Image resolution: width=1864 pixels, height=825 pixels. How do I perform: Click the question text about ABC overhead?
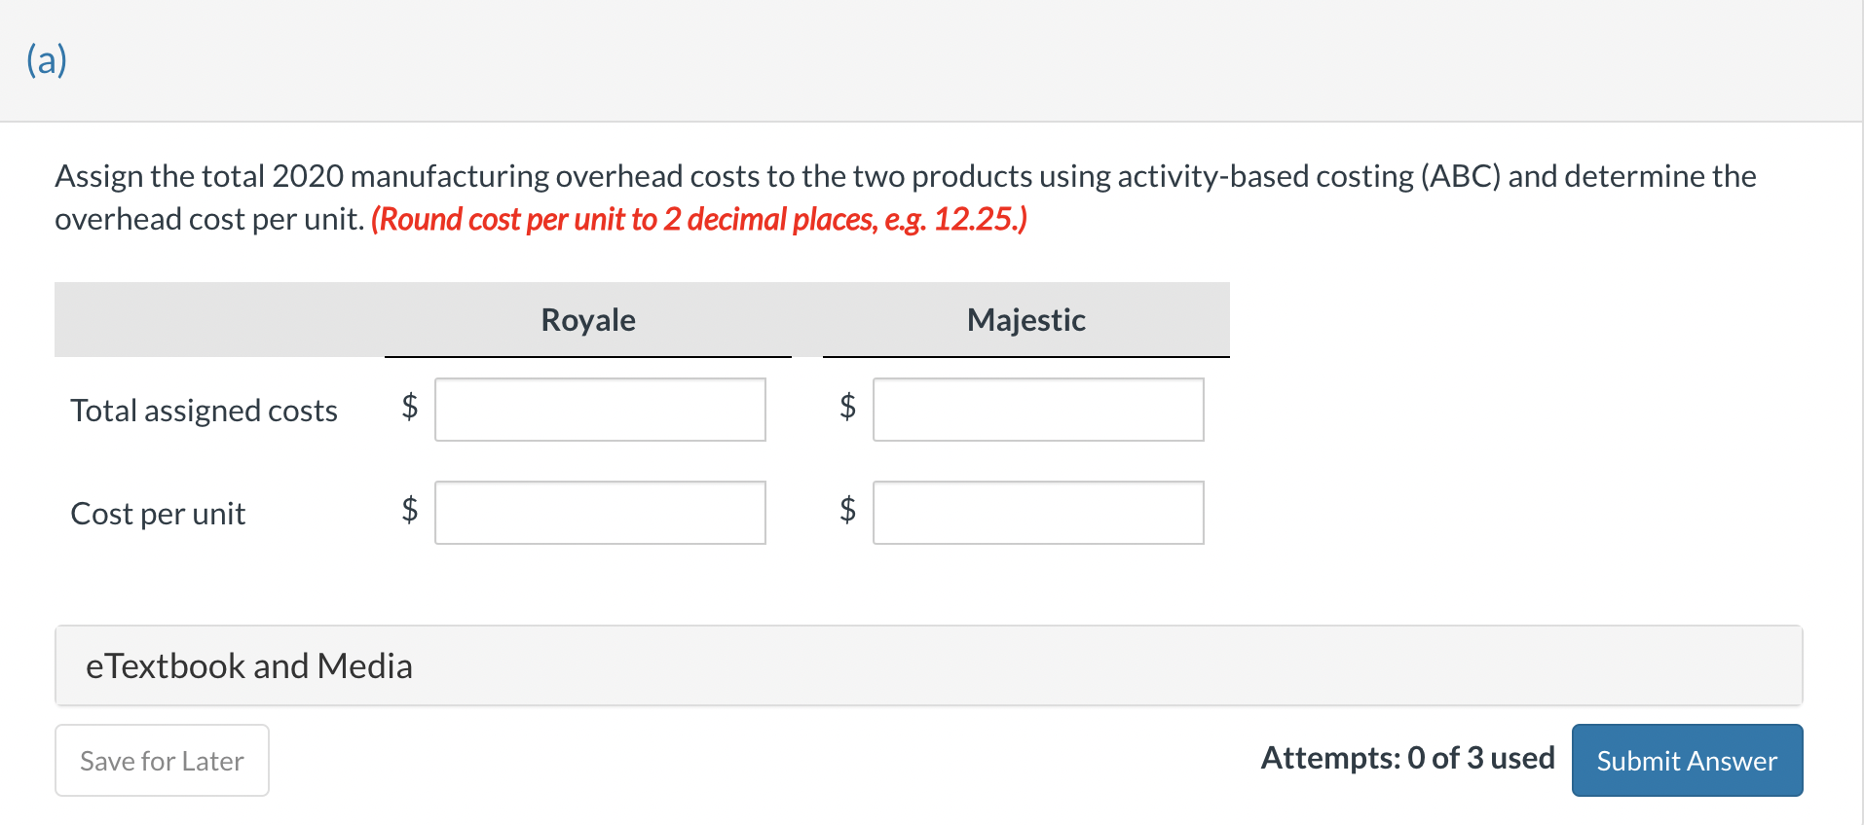(x=906, y=176)
